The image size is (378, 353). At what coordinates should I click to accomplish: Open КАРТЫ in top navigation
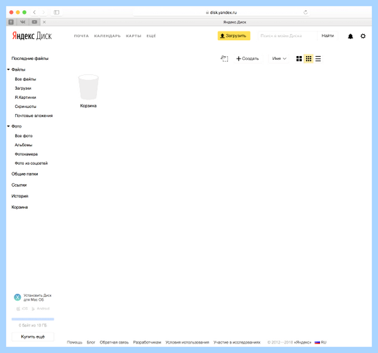[x=134, y=36]
